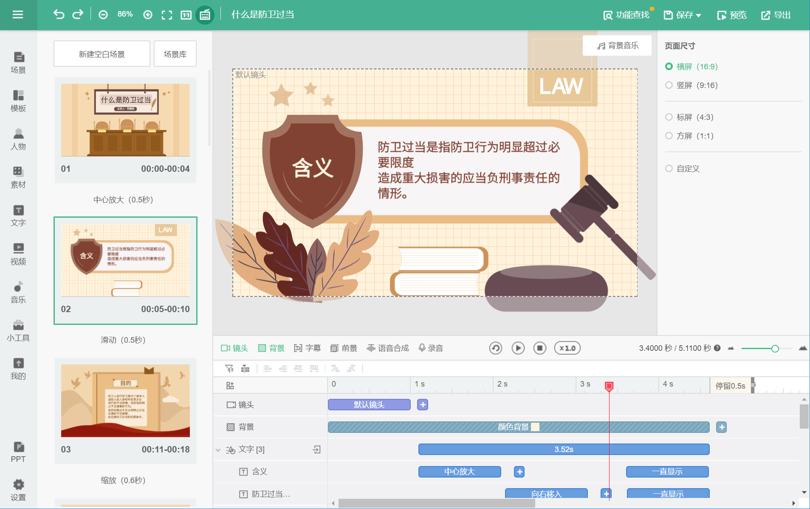Add background with plus after 颜色背景
Viewport: 810px width, 509px height.
(x=721, y=427)
